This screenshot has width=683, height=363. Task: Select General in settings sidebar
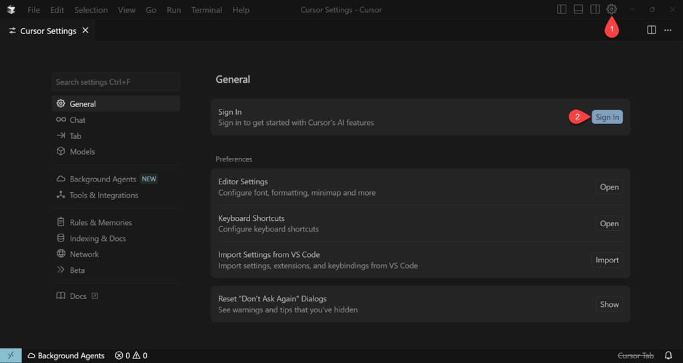[x=116, y=103]
